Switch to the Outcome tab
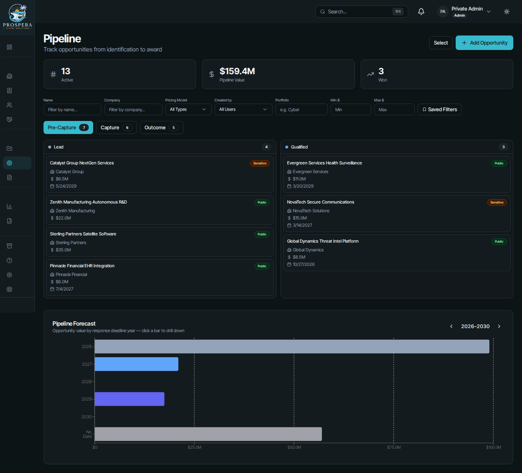 pyautogui.click(x=162, y=127)
